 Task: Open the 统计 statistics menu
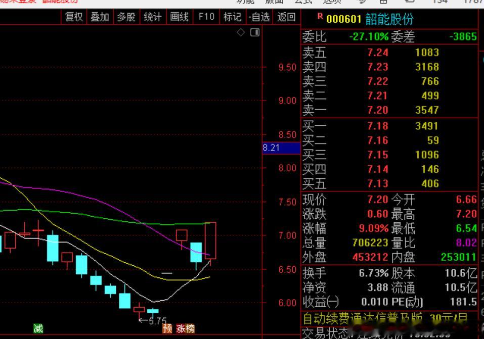pos(153,17)
